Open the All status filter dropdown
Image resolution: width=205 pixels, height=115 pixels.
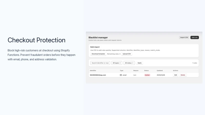click(129, 63)
